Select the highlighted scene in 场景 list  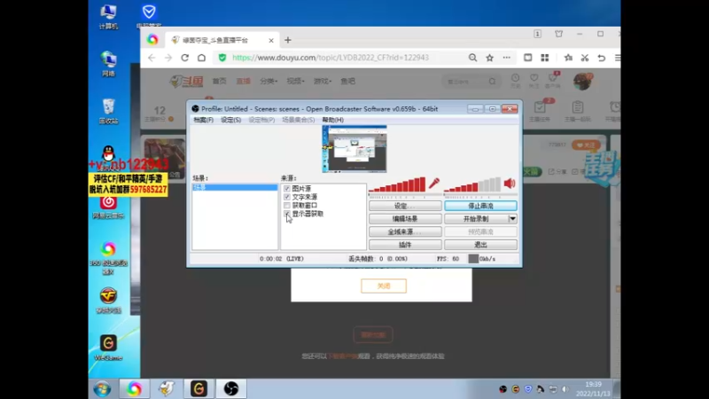click(235, 187)
